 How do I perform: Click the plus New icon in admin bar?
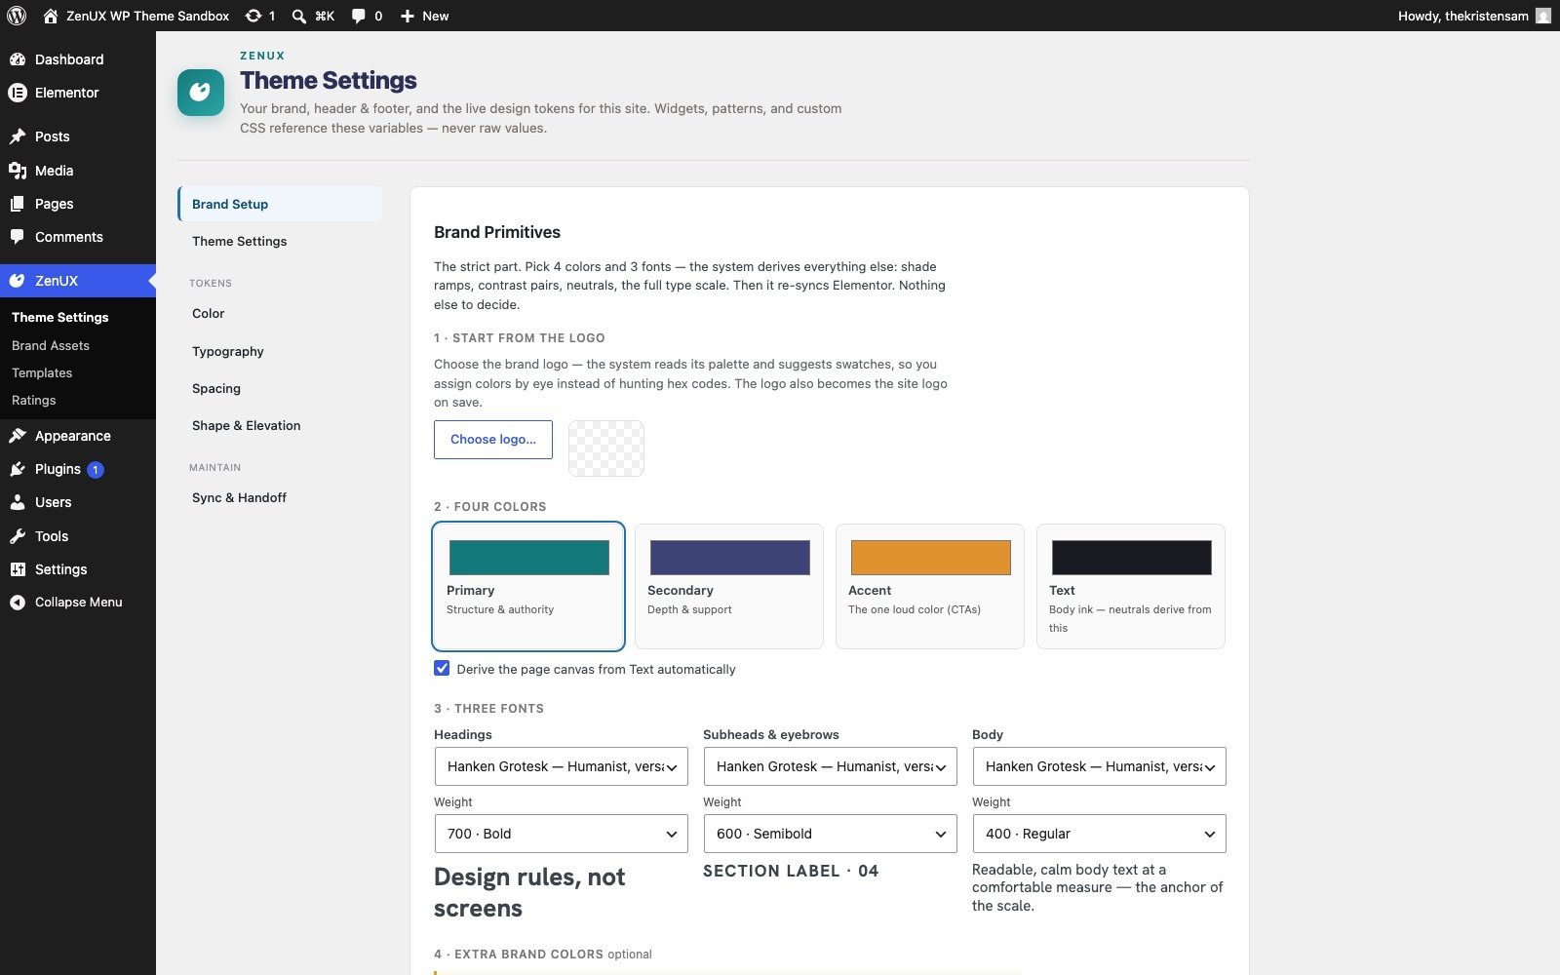408,16
